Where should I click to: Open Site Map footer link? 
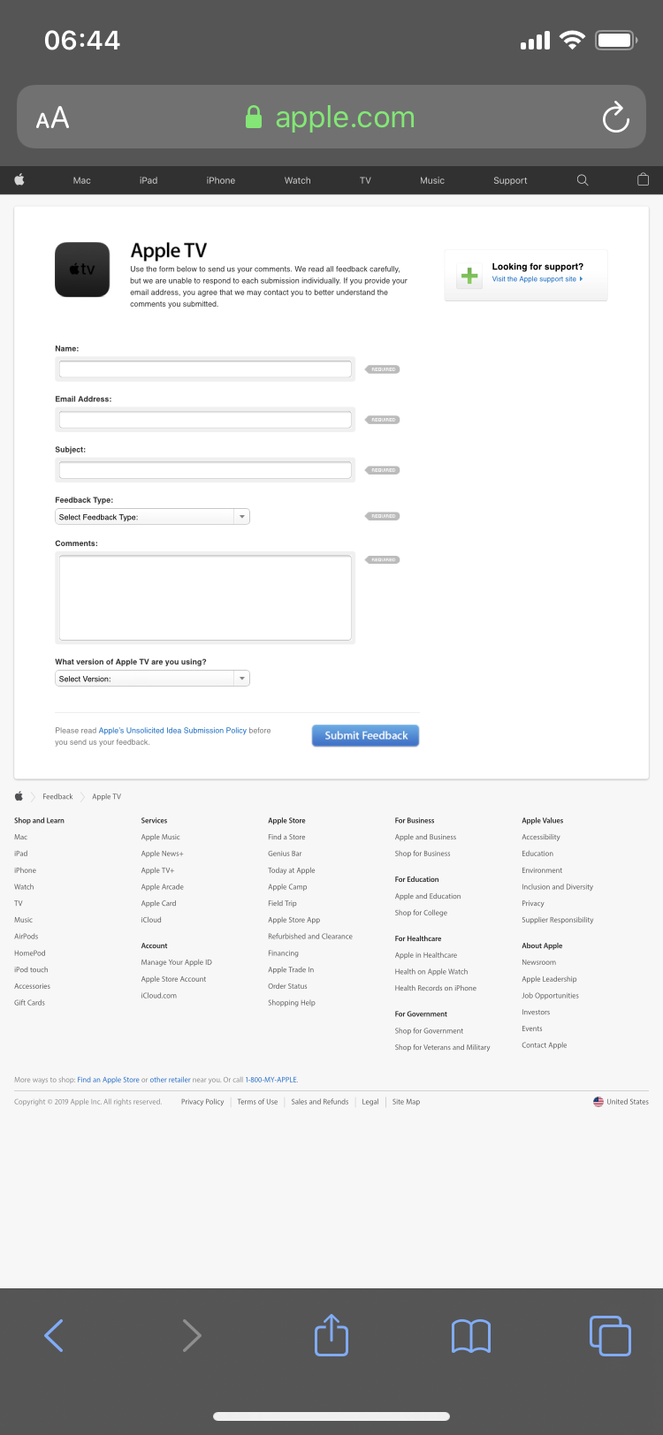[406, 1102]
